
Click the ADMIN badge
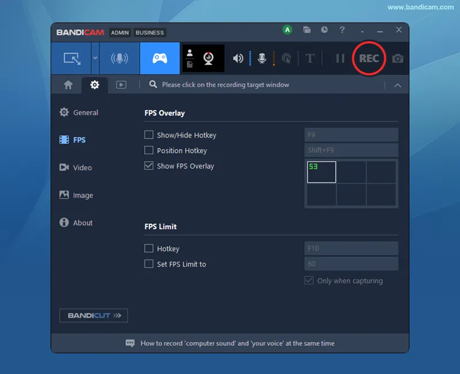coord(120,33)
